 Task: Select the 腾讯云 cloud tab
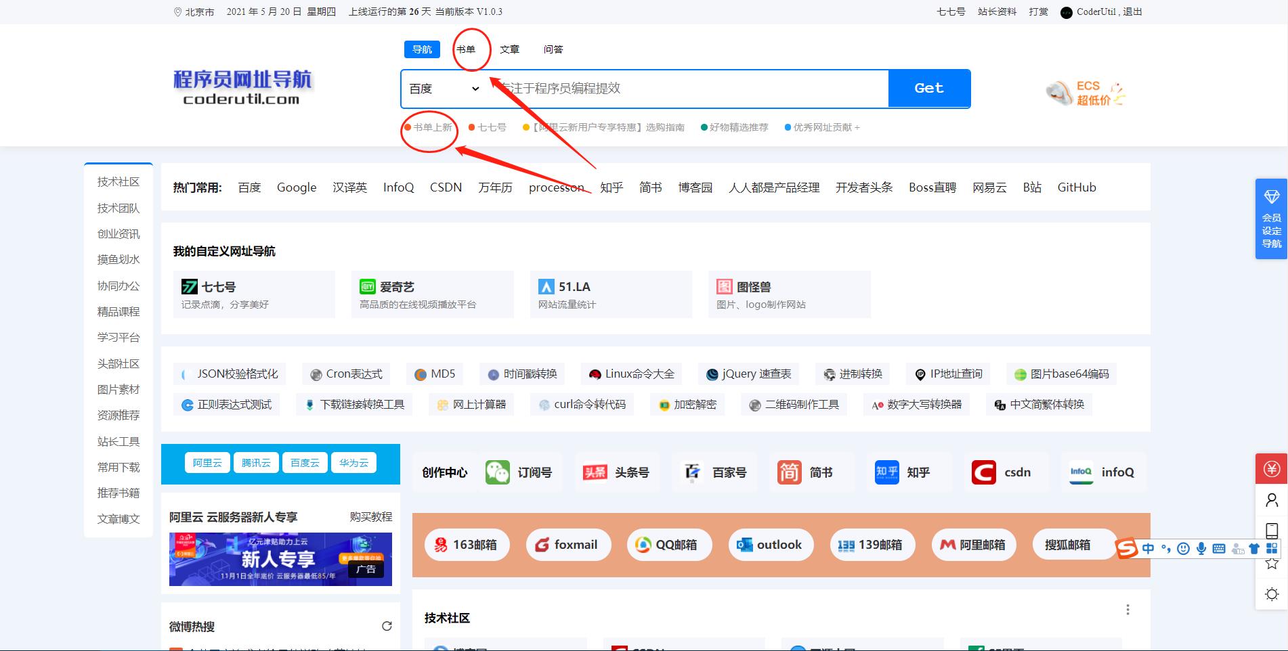(256, 463)
